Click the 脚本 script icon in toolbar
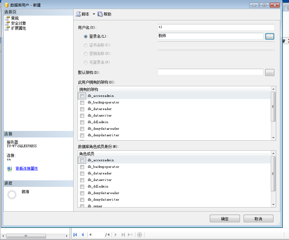 click(x=78, y=14)
